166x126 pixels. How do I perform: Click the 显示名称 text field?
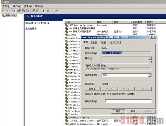(x=126, y=53)
